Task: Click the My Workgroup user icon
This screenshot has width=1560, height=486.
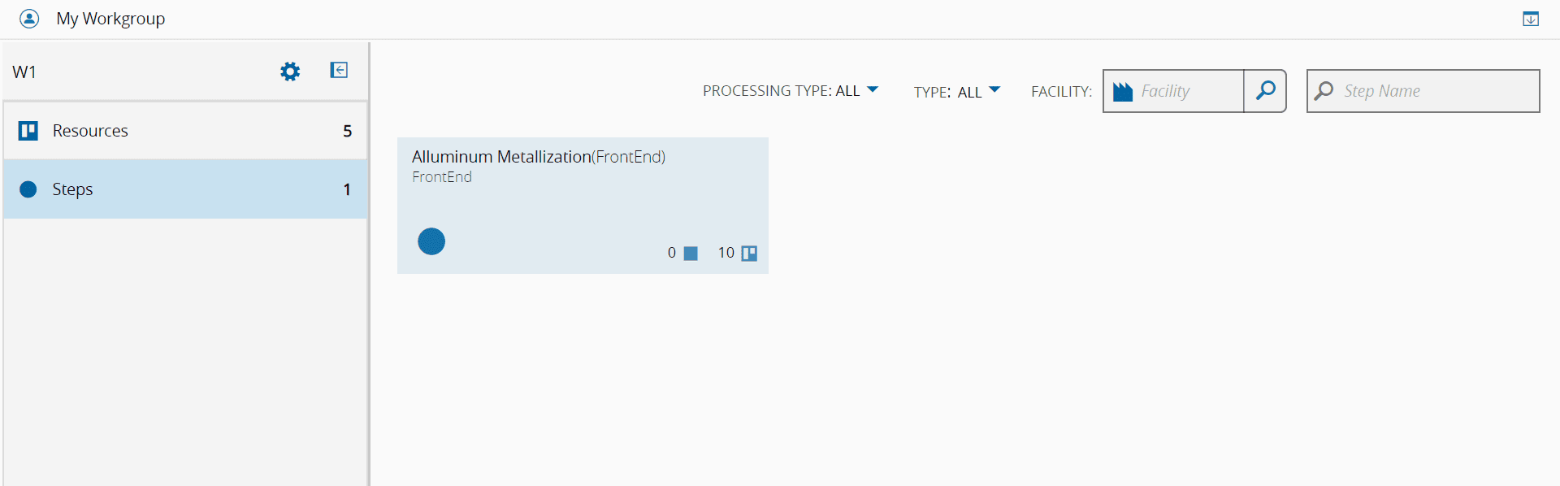Action: [x=29, y=19]
